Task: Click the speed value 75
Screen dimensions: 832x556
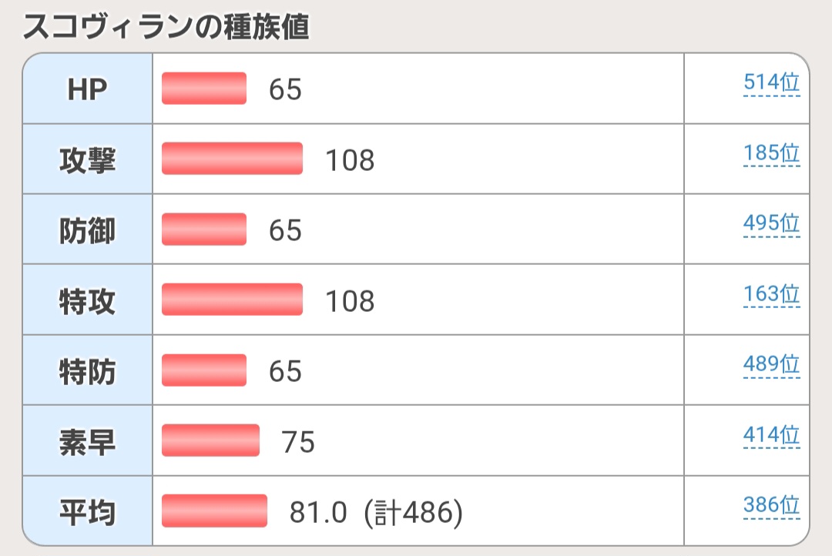Action: 298,442
